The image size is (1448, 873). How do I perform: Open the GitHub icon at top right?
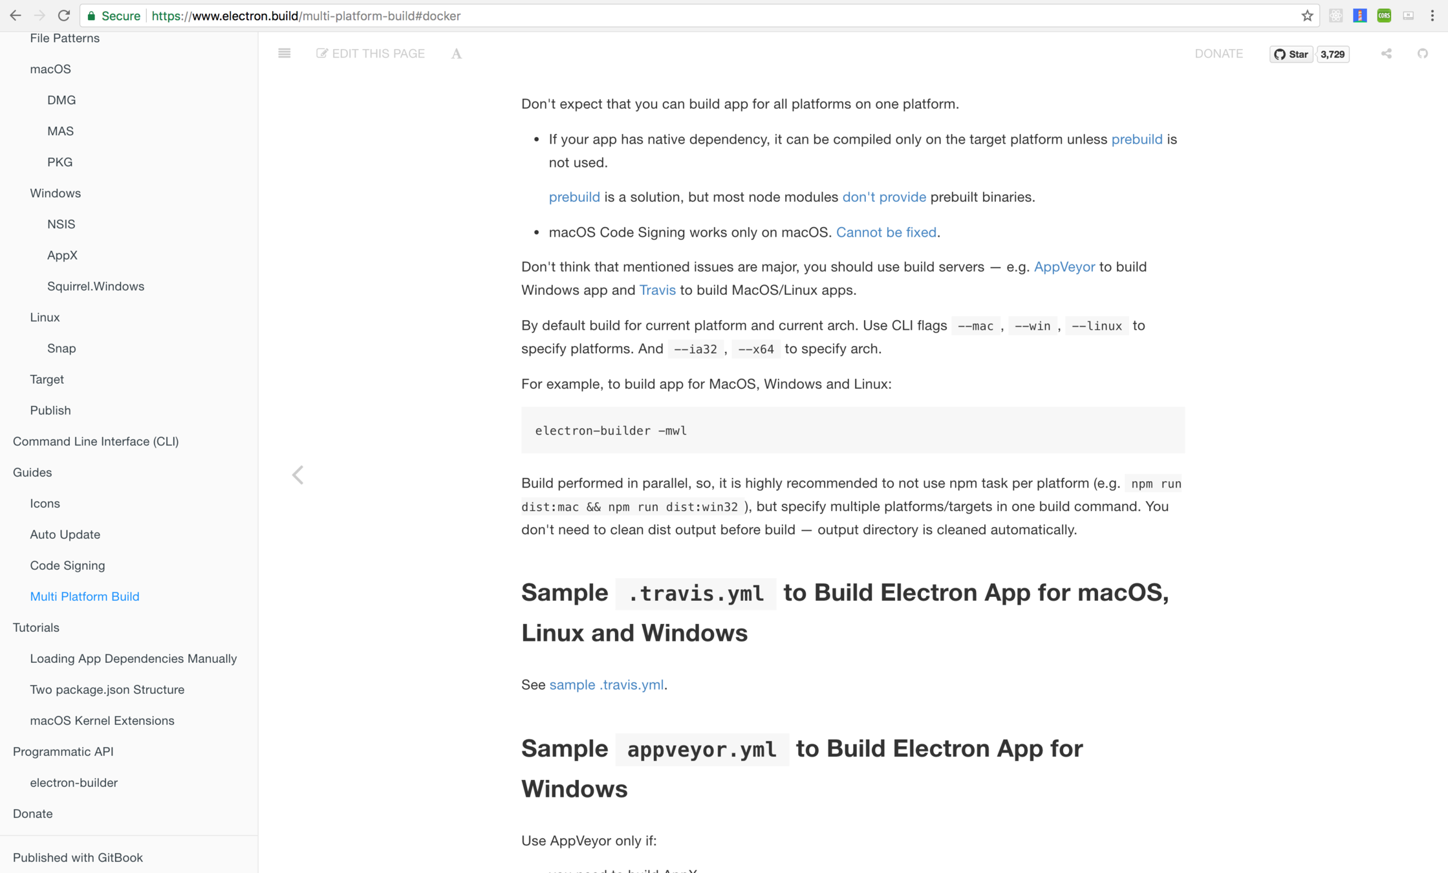[1422, 54]
